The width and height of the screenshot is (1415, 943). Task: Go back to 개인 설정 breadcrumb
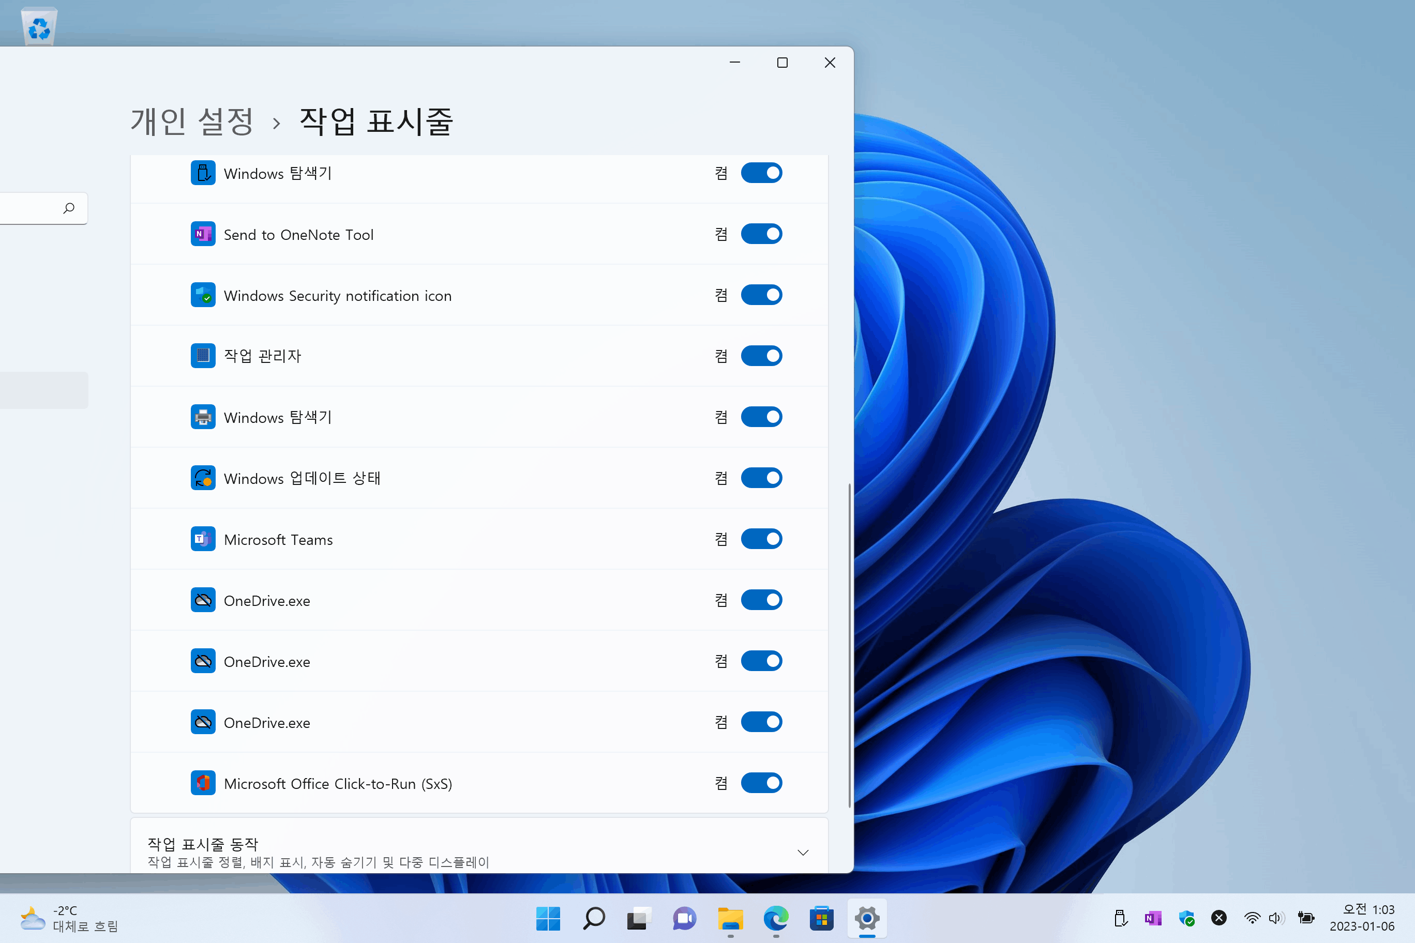(x=192, y=121)
